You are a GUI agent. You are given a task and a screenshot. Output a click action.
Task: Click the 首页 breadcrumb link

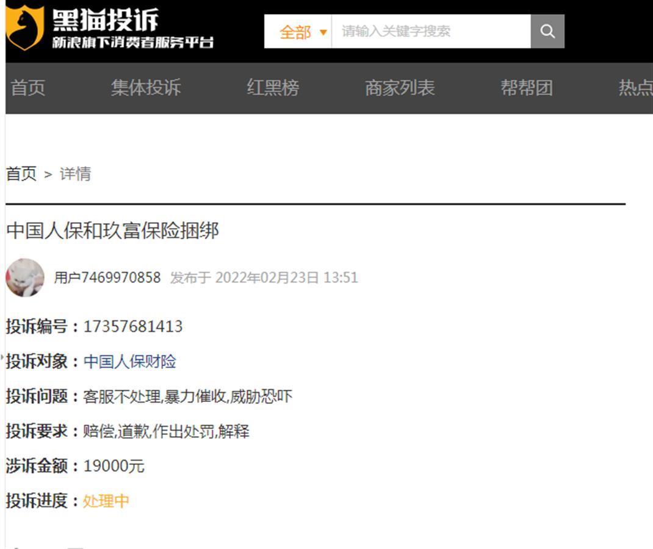[x=21, y=174]
